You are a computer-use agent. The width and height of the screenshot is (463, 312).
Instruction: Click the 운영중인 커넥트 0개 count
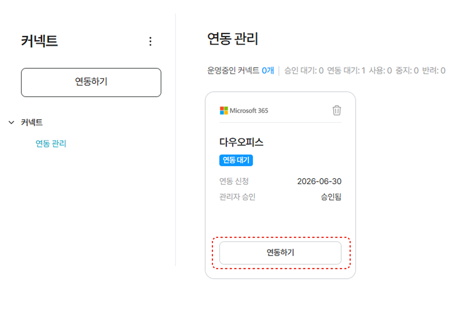(x=240, y=71)
